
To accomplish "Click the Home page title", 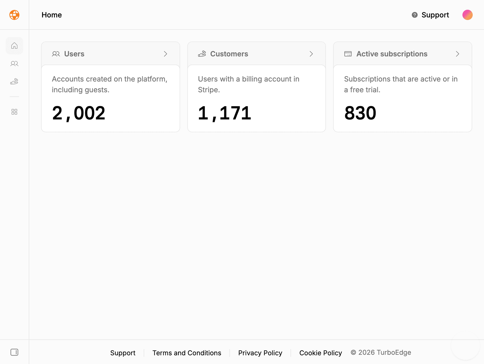I will (x=52, y=15).
